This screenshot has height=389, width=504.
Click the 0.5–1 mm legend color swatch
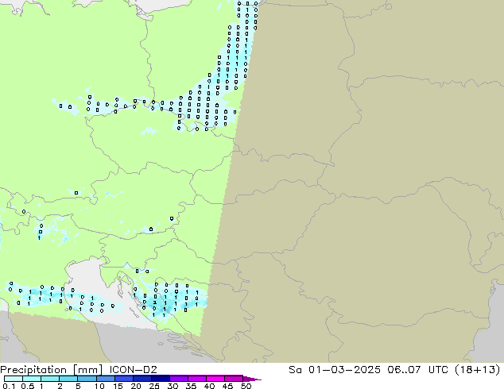tap(32, 379)
